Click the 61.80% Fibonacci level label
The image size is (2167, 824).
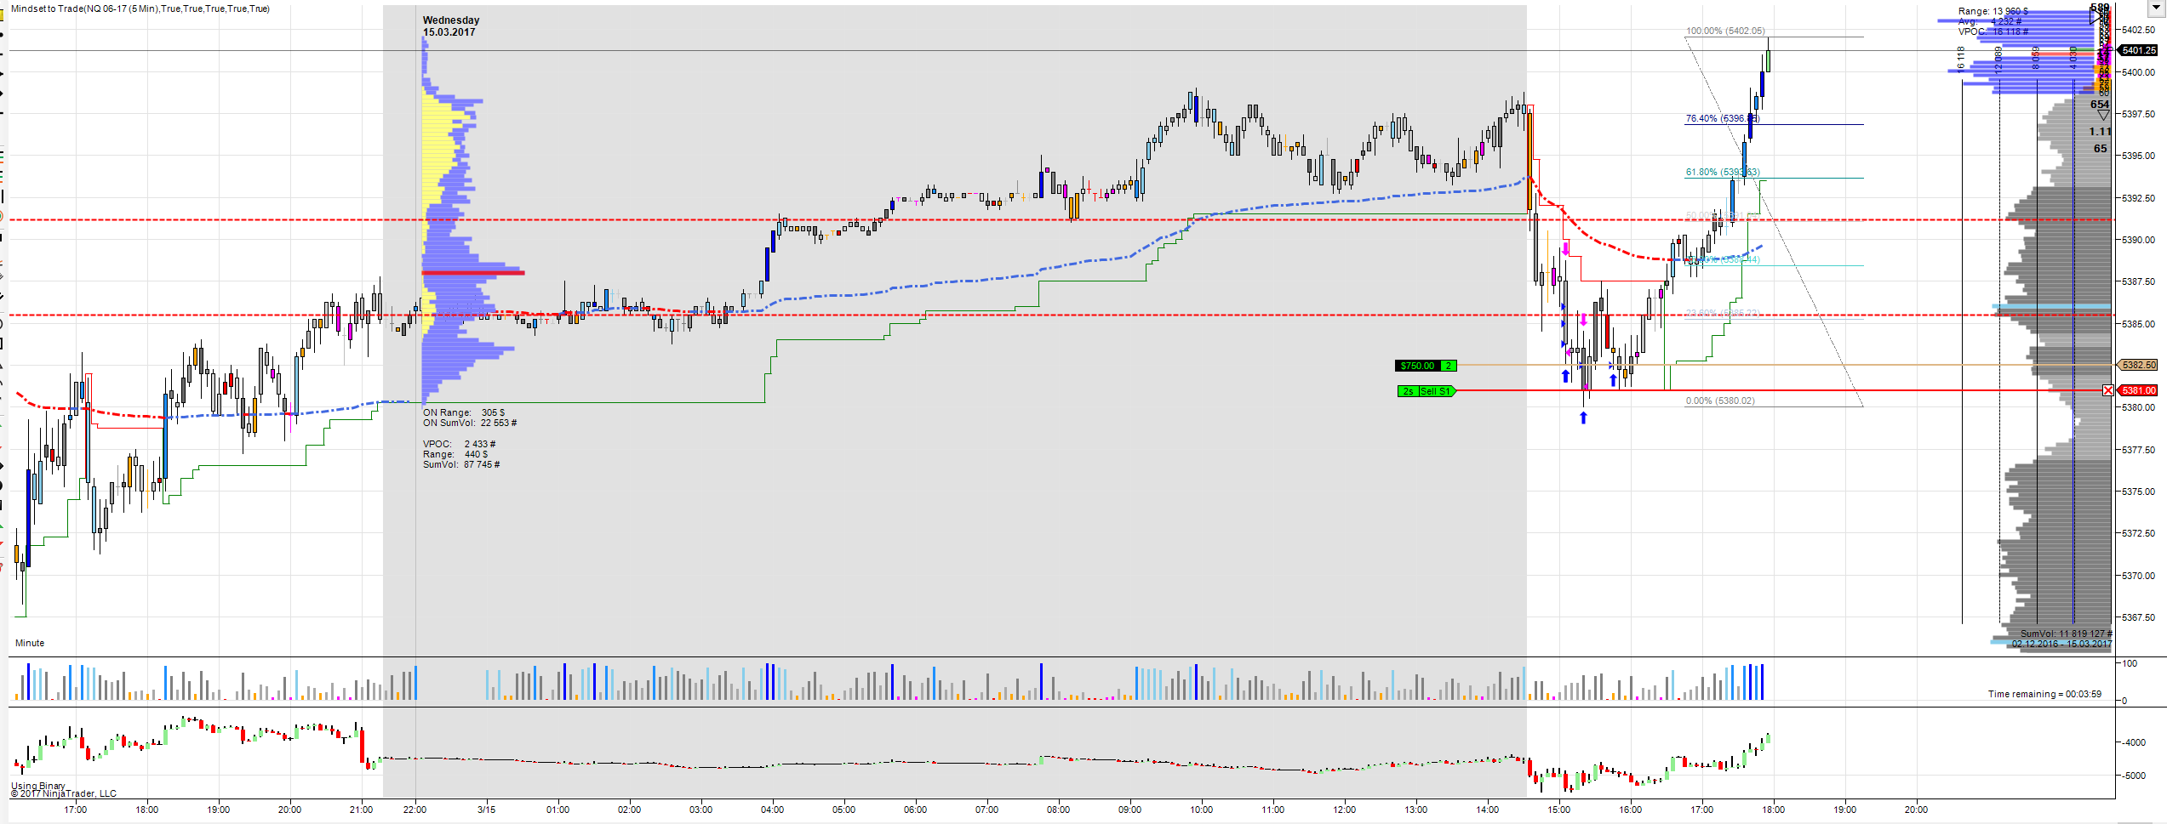(x=1723, y=172)
